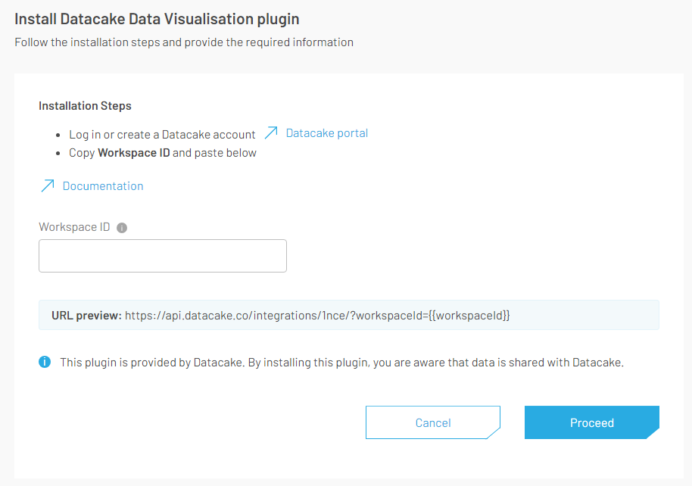The image size is (692, 486).
Task: Click the 'Follow the installation steps' subtitle
Action: (x=184, y=42)
